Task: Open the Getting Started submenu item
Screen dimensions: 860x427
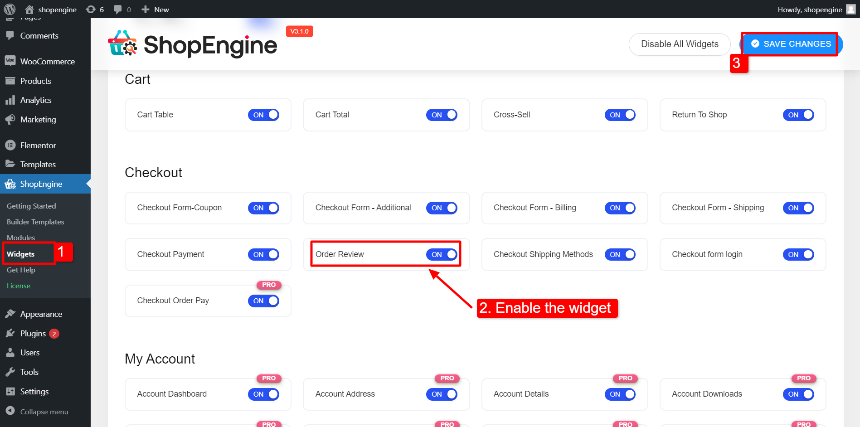Action: point(31,206)
